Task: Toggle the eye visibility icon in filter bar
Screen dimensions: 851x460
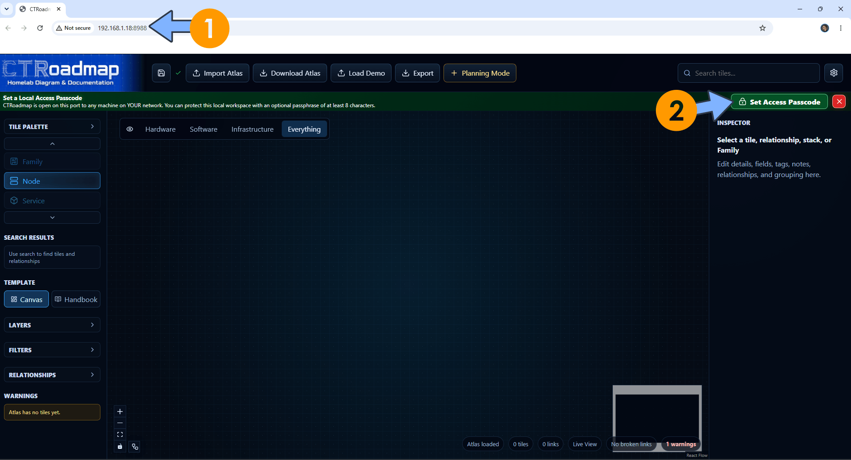Action: tap(130, 129)
